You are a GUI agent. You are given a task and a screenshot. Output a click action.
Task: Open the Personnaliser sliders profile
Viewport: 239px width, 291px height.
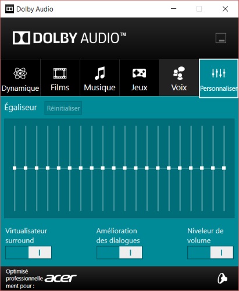219,78
